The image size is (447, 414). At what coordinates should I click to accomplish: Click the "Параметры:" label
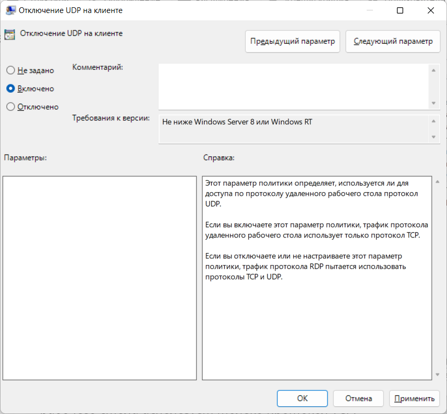pos(26,158)
